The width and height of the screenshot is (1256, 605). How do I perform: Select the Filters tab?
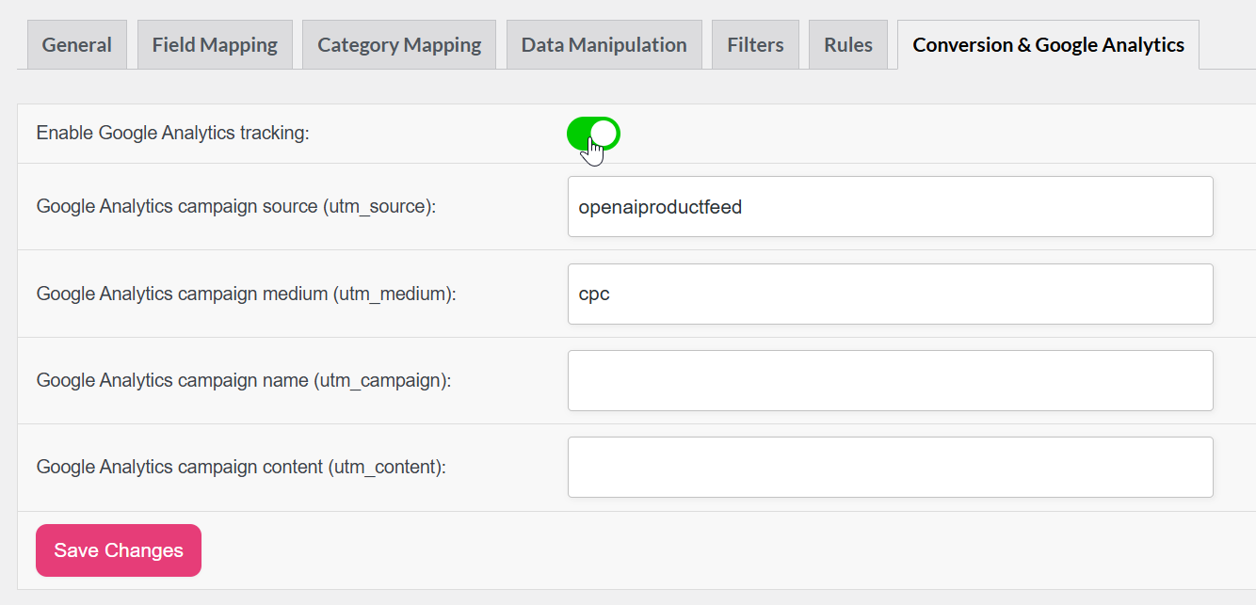point(755,44)
